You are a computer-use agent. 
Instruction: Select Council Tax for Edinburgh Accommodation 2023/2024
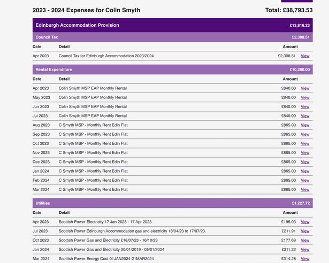pos(106,56)
